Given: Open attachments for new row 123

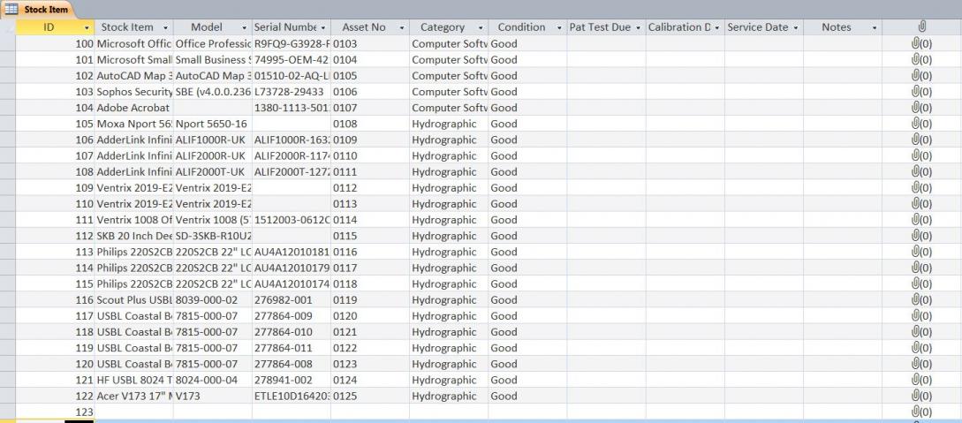Looking at the screenshot, I should coord(921,412).
